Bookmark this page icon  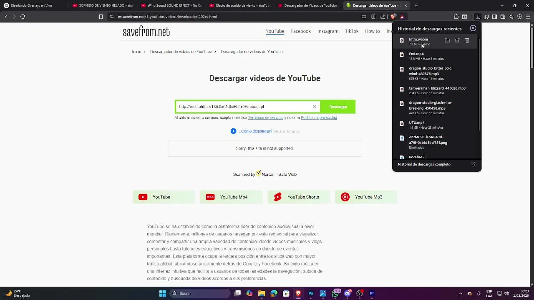point(101,17)
